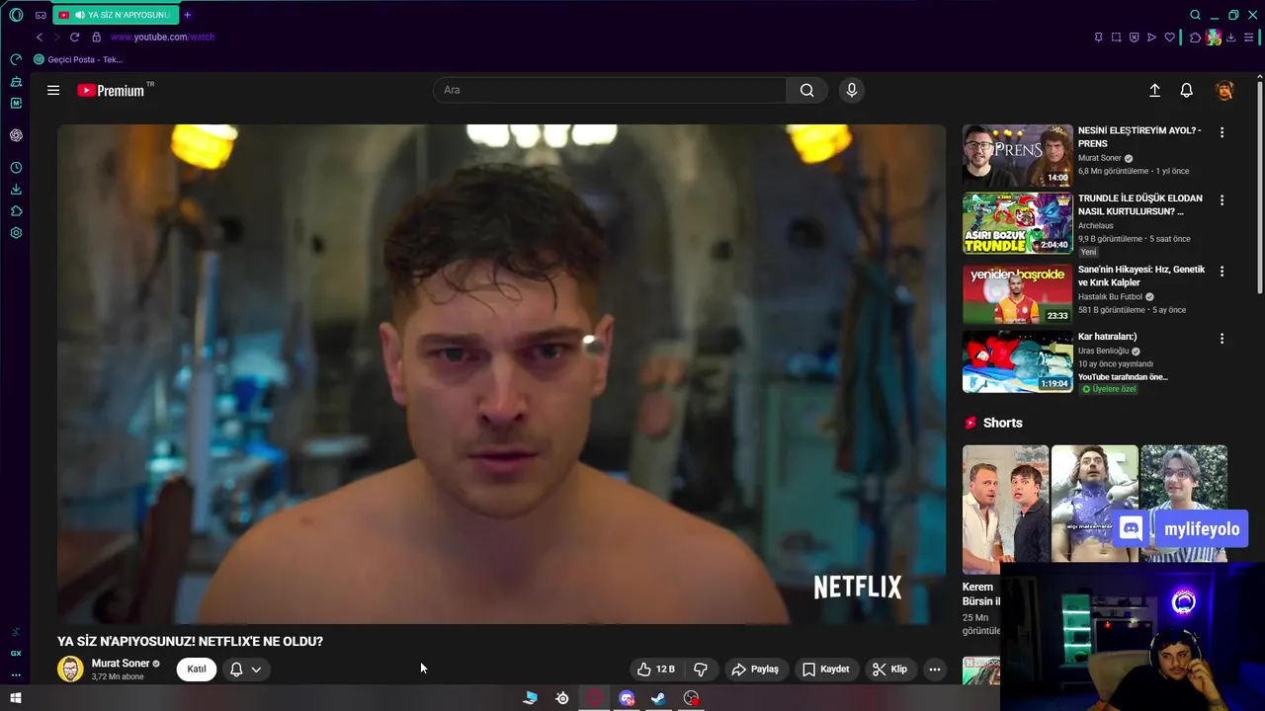Open options for Kar hatıraları video
The image size is (1265, 711).
tap(1222, 338)
